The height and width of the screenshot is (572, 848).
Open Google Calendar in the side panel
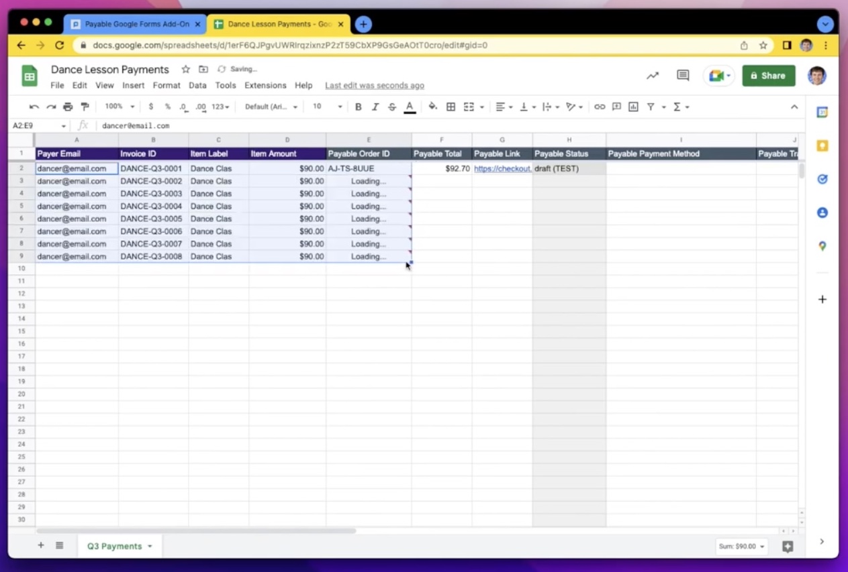[x=822, y=112]
